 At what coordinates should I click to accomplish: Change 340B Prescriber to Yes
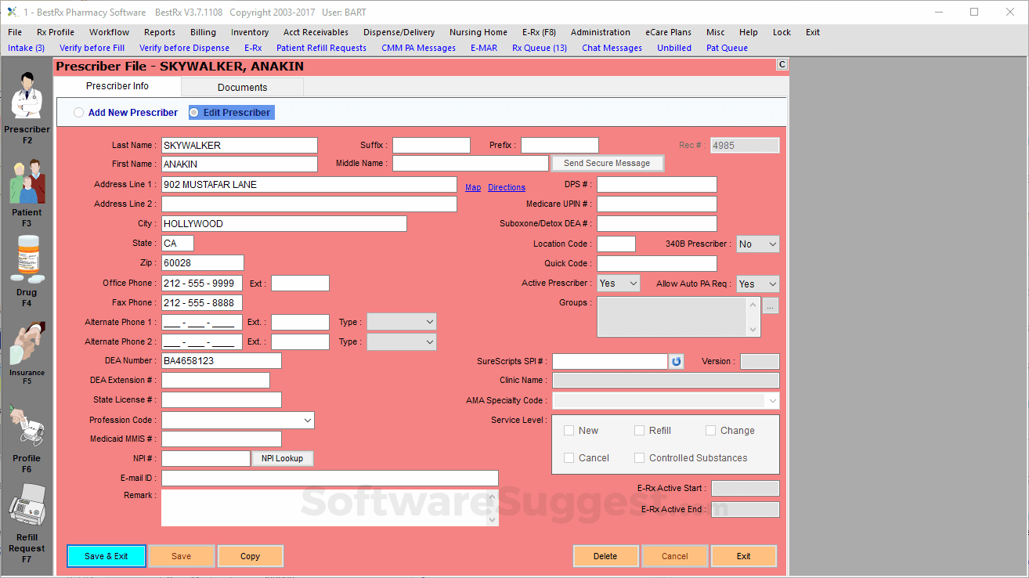click(x=756, y=244)
